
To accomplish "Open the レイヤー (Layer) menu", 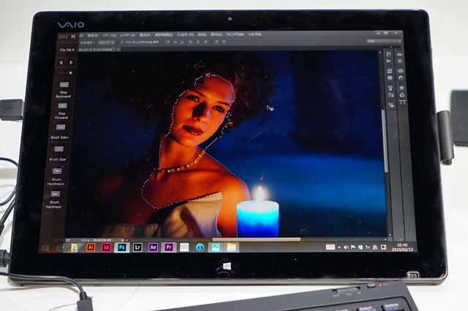I will click(x=128, y=35).
